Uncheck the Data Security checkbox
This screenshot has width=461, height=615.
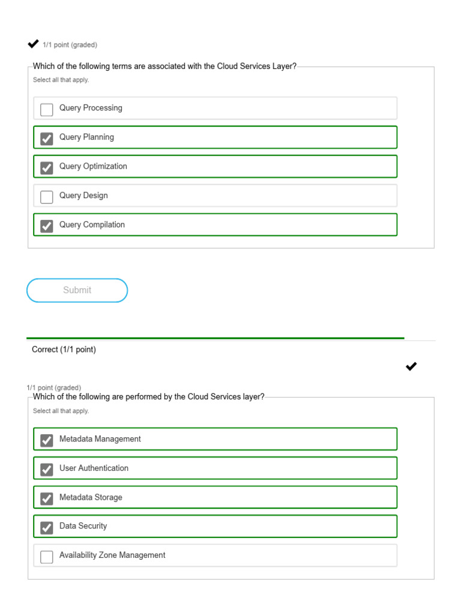coord(47,527)
